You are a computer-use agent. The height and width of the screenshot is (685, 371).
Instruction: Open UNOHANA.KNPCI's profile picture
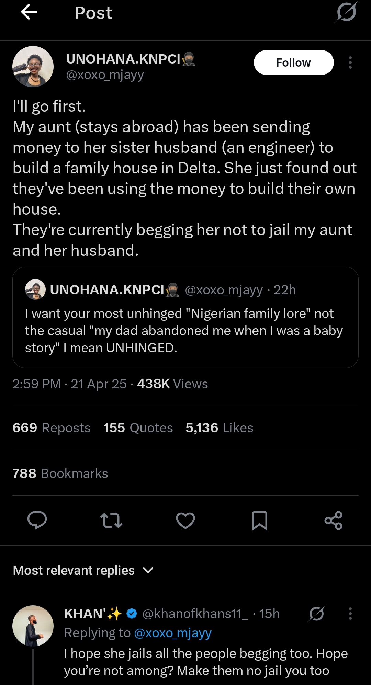[x=33, y=67]
